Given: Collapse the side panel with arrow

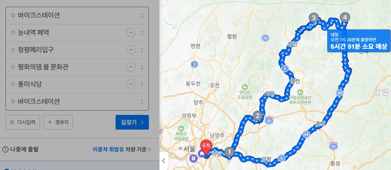Looking at the screenshot, I should pyautogui.click(x=164, y=161).
